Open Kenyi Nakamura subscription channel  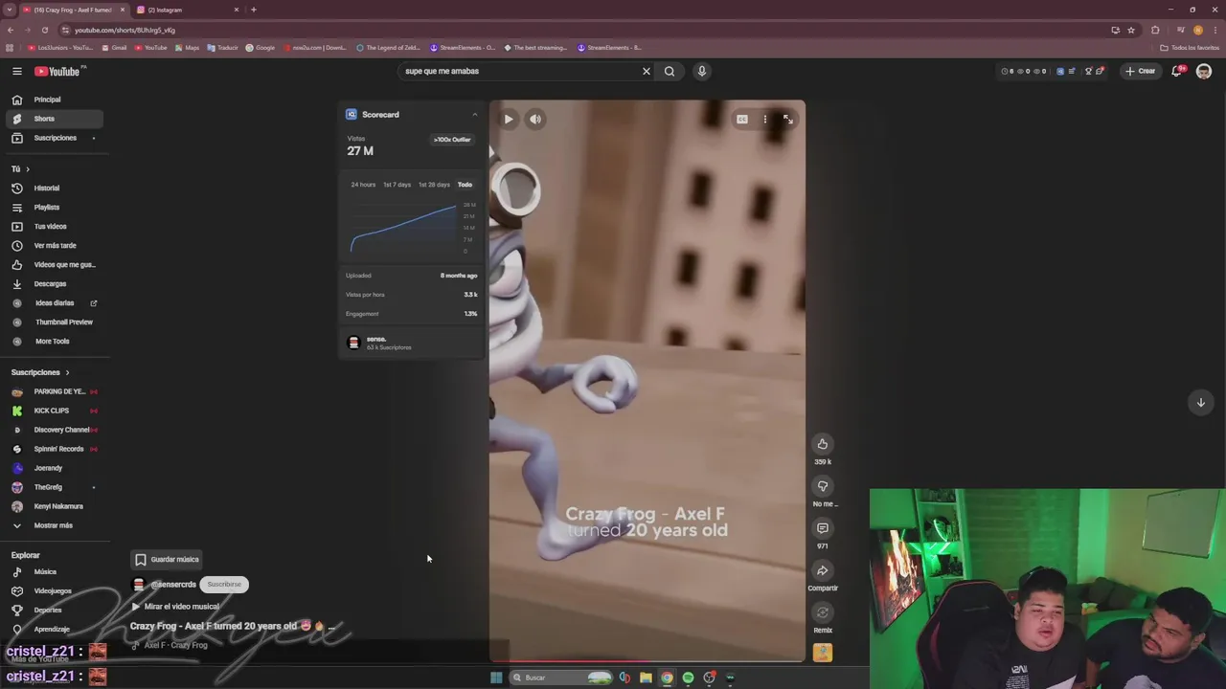coord(54,506)
